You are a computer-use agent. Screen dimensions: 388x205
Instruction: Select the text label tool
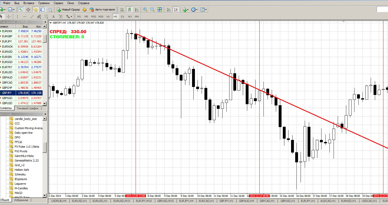(61, 16)
